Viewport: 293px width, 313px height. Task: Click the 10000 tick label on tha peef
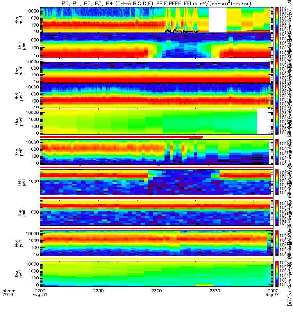[32, 11]
